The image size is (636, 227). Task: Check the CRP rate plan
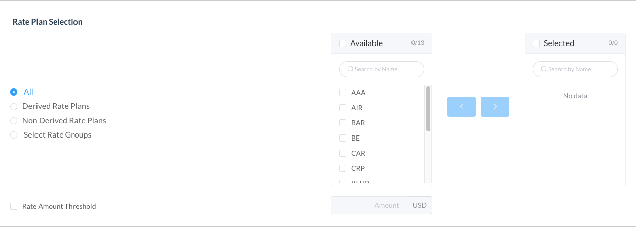343,168
